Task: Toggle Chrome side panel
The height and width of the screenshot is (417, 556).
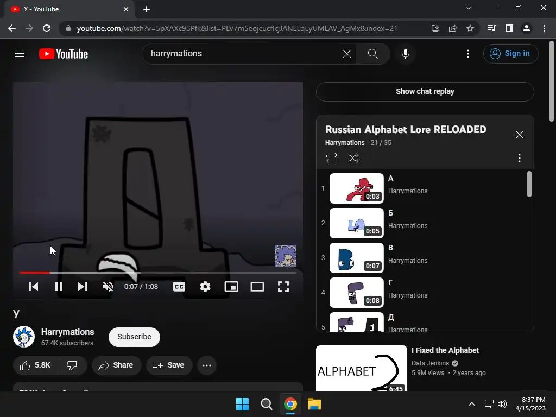Action: coord(509,28)
